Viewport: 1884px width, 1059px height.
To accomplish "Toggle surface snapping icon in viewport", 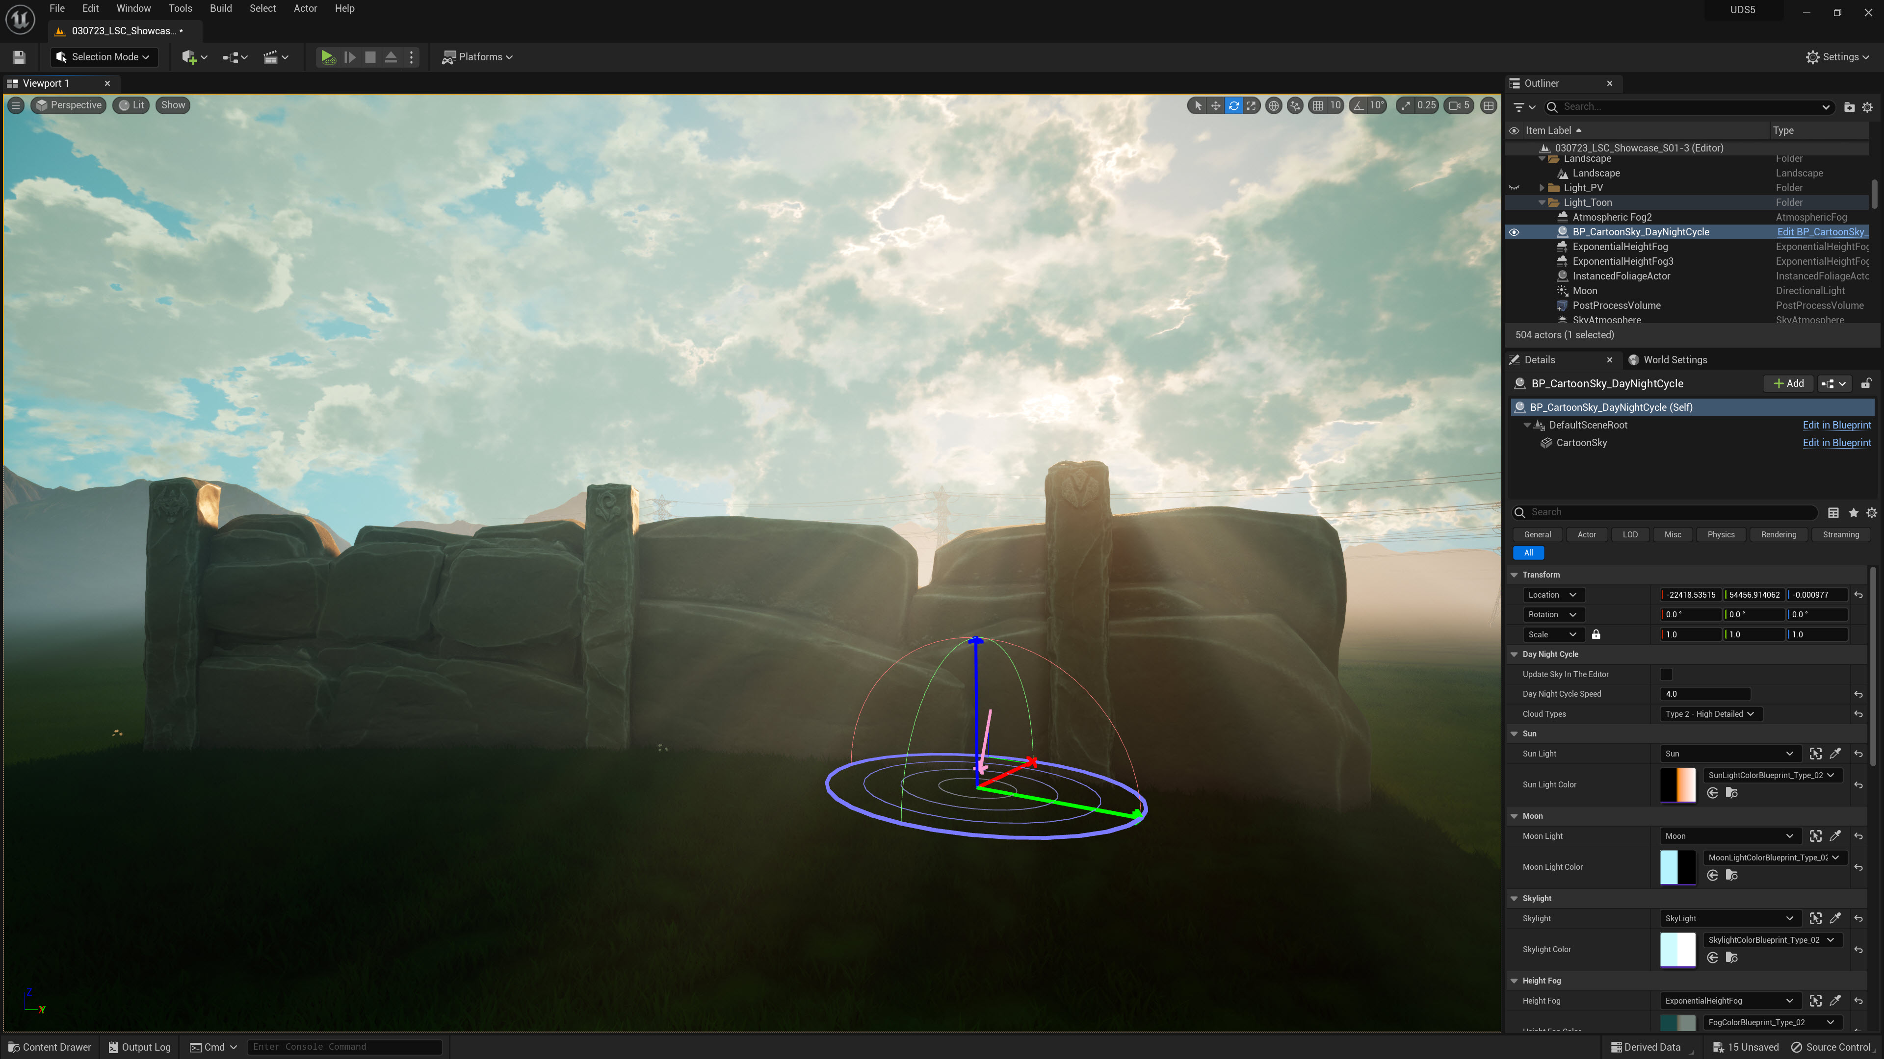I will tap(1295, 105).
